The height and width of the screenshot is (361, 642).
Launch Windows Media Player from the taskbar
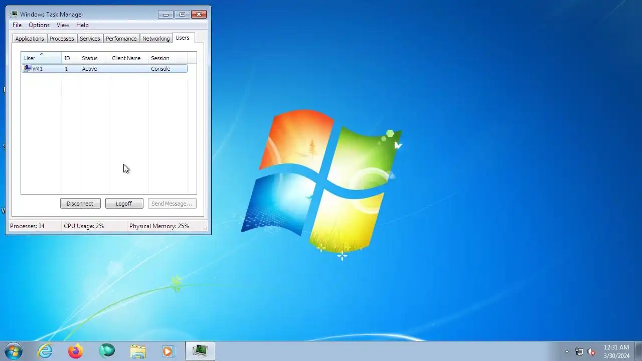(x=168, y=351)
